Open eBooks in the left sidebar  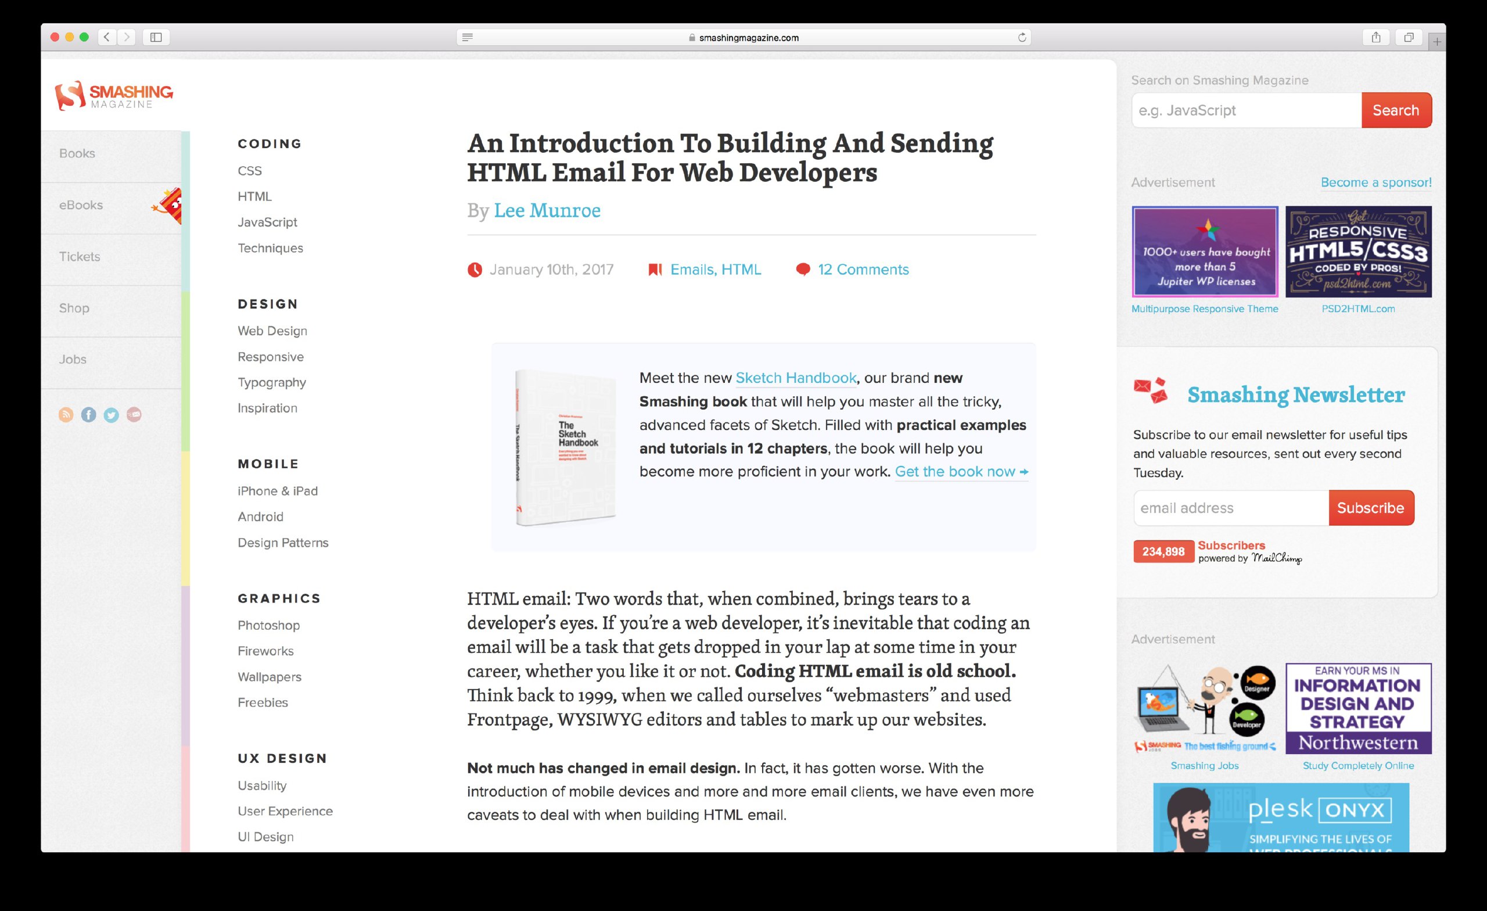pyautogui.click(x=81, y=205)
